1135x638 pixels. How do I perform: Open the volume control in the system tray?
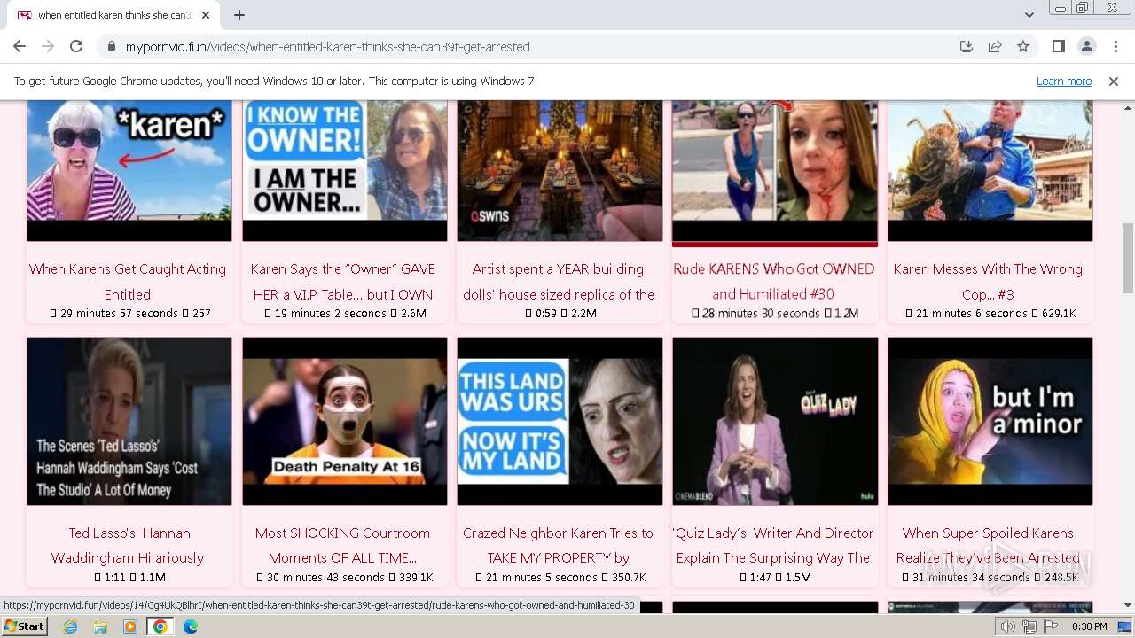click(1008, 626)
